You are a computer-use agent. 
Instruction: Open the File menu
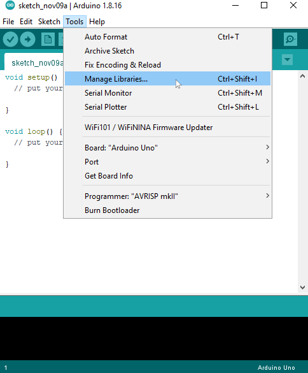tap(8, 22)
